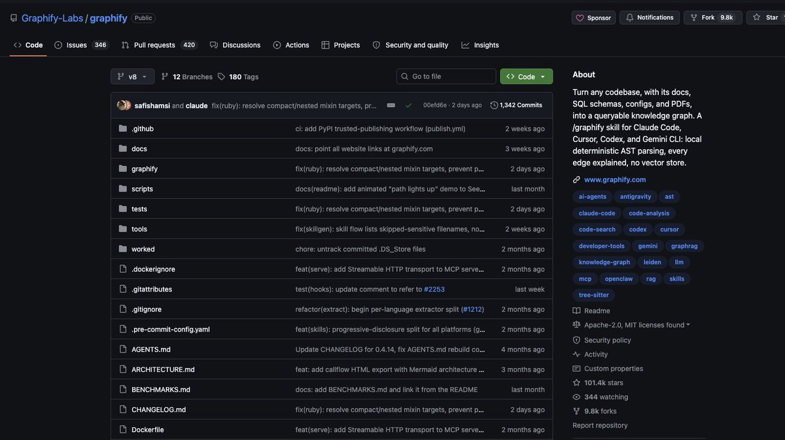Click the Sponsor heart button
Viewport: 785px width, 440px height.
(593, 18)
